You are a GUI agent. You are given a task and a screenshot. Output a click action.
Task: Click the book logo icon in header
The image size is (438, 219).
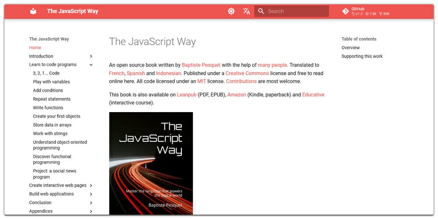tap(33, 11)
